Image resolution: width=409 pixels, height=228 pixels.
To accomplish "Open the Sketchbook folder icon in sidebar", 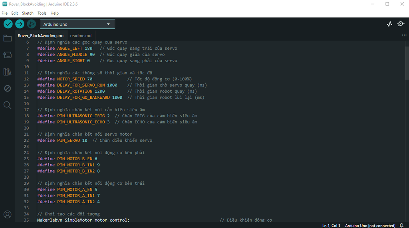I will 7,38.
